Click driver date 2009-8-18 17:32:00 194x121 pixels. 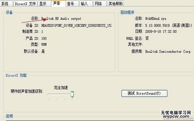coord(161,31)
